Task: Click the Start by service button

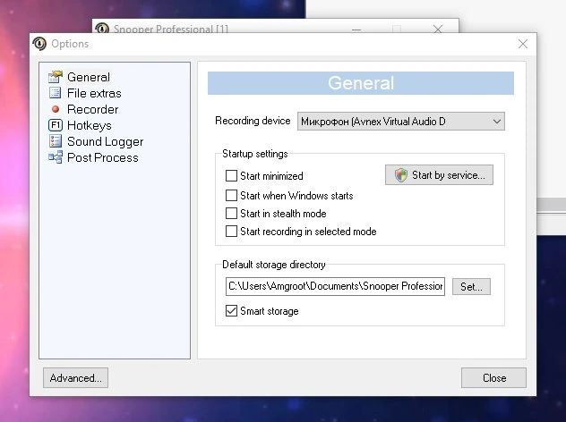Action: [439, 175]
